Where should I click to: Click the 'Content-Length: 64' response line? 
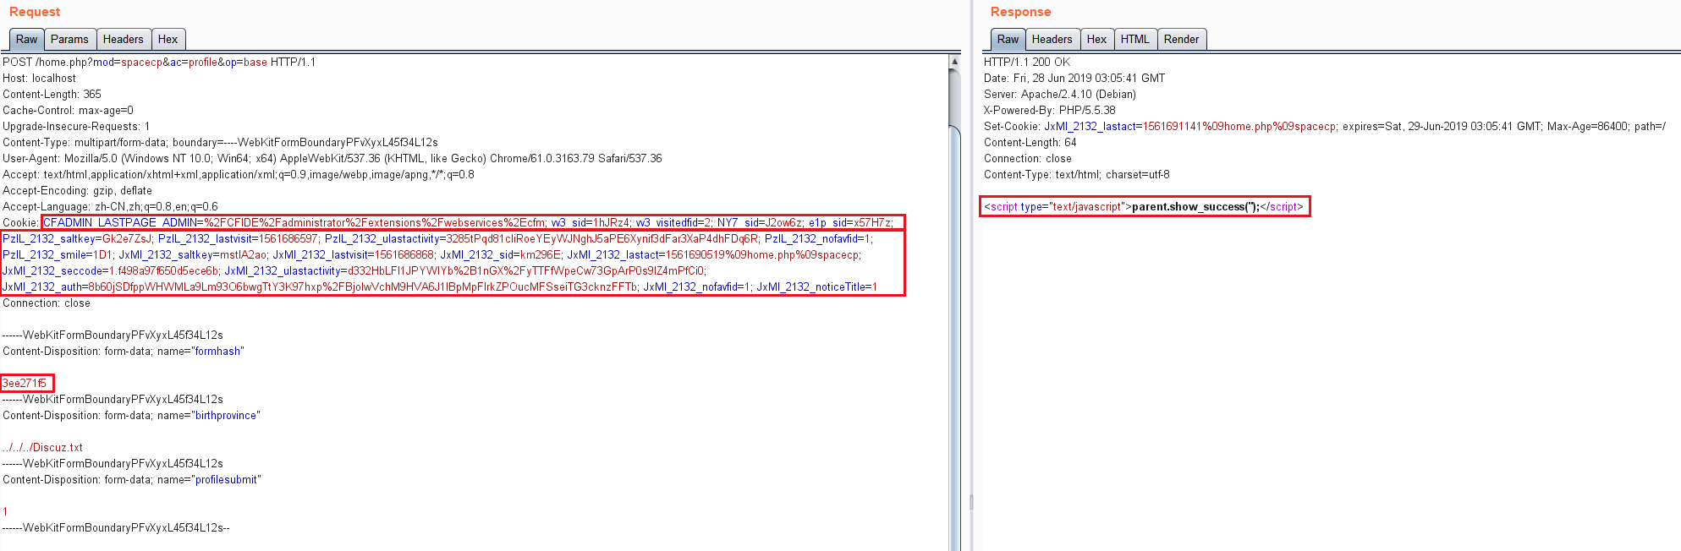coord(1030,143)
